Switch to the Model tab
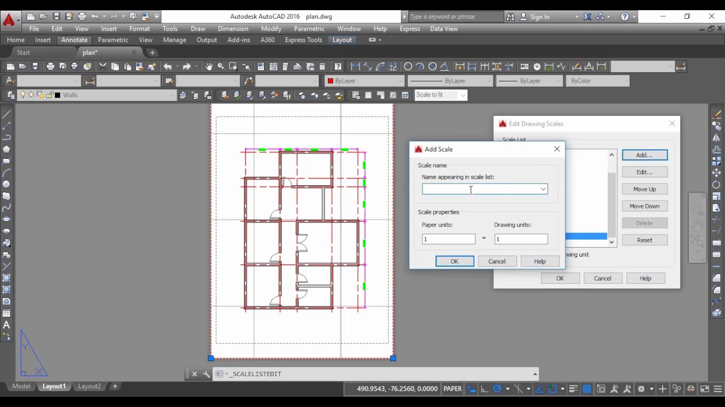The height and width of the screenshot is (407, 725). (21, 386)
